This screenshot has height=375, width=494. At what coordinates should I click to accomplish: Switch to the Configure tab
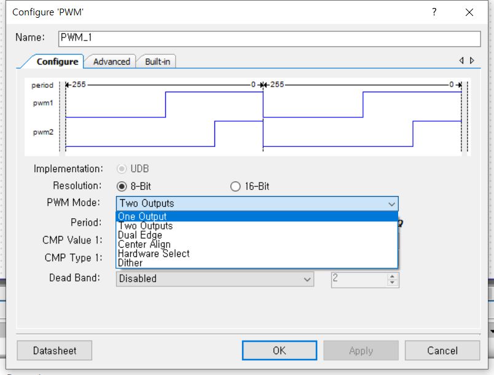(57, 61)
